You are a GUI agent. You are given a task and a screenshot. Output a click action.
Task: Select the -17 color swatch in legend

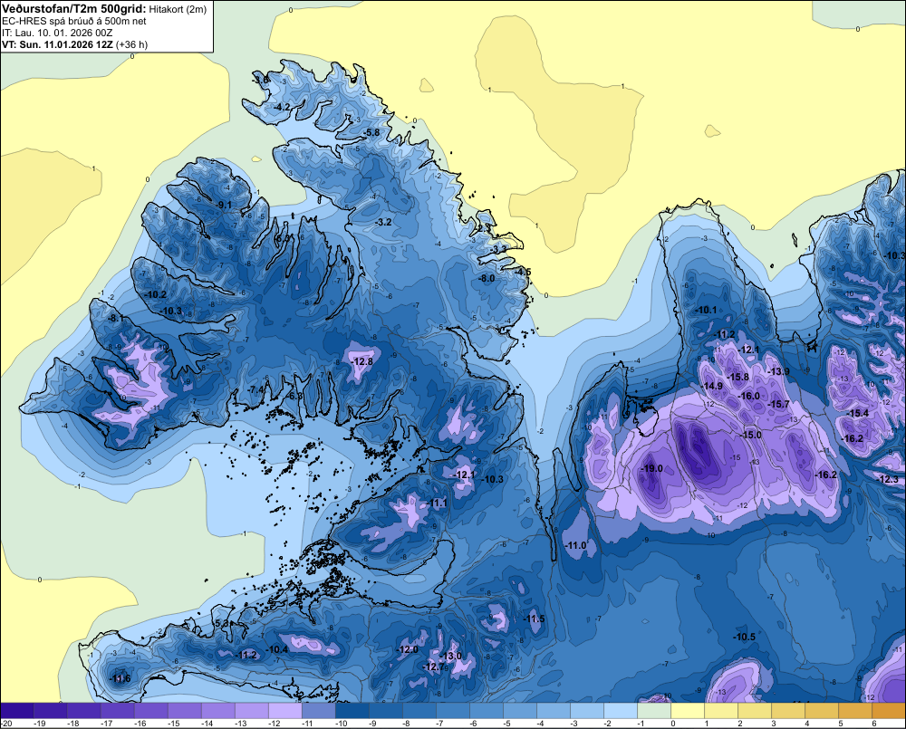coord(118,710)
